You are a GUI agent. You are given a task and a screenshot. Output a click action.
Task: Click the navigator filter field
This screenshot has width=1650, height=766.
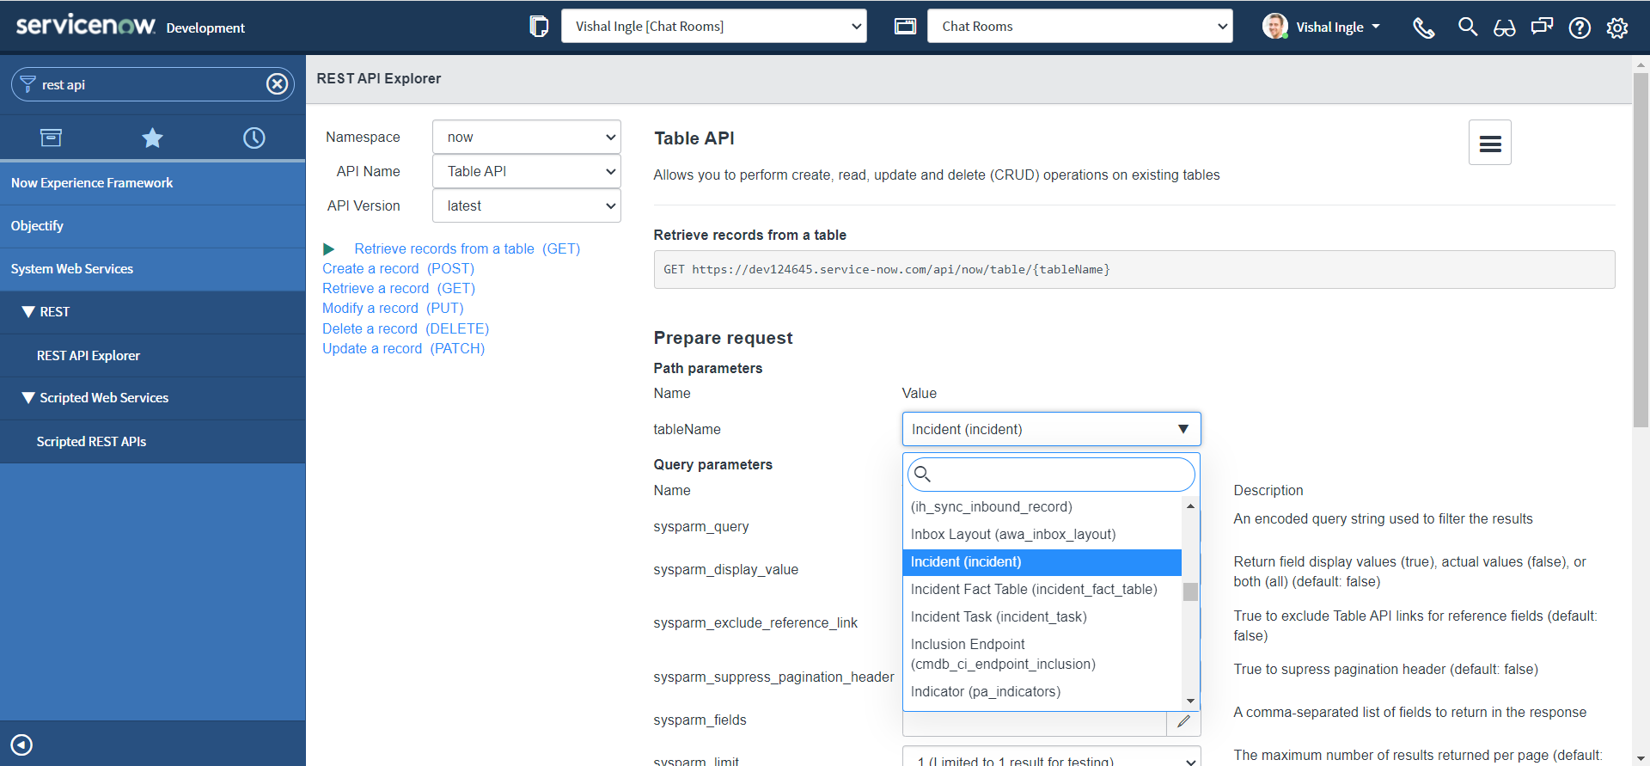(x=153, y=84)
